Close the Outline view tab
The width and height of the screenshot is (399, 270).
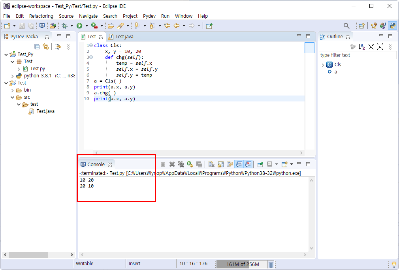coord(348,37)
